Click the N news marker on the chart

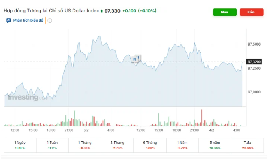click(x=135, y=59)
